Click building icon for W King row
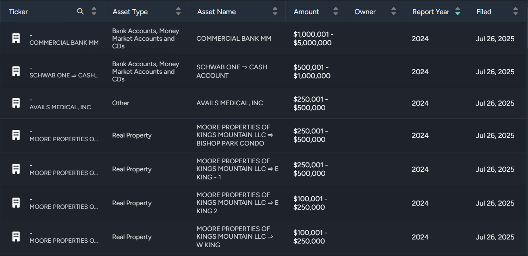The height and width of the screenshot is (256, 528). [16, 237]
